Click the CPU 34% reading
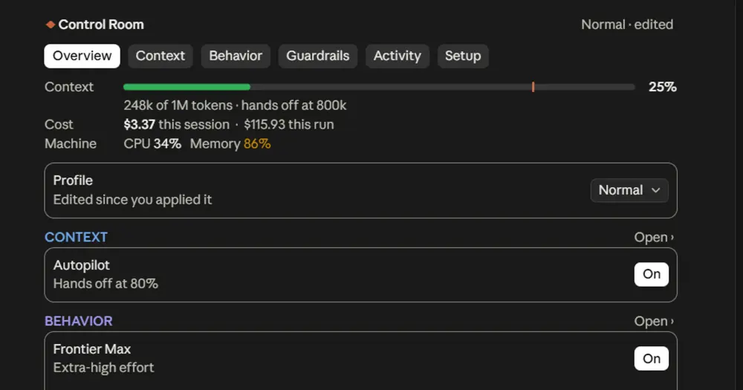743x390 pixels. (x=152, y=143)
